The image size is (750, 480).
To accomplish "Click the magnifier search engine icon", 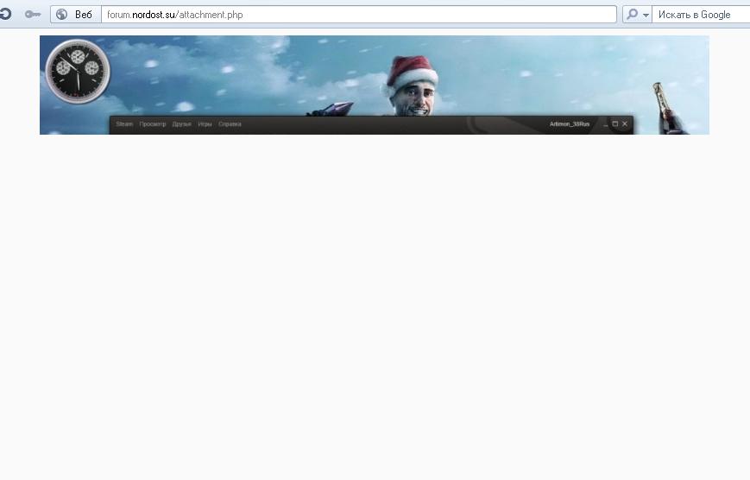I will 633,15.
